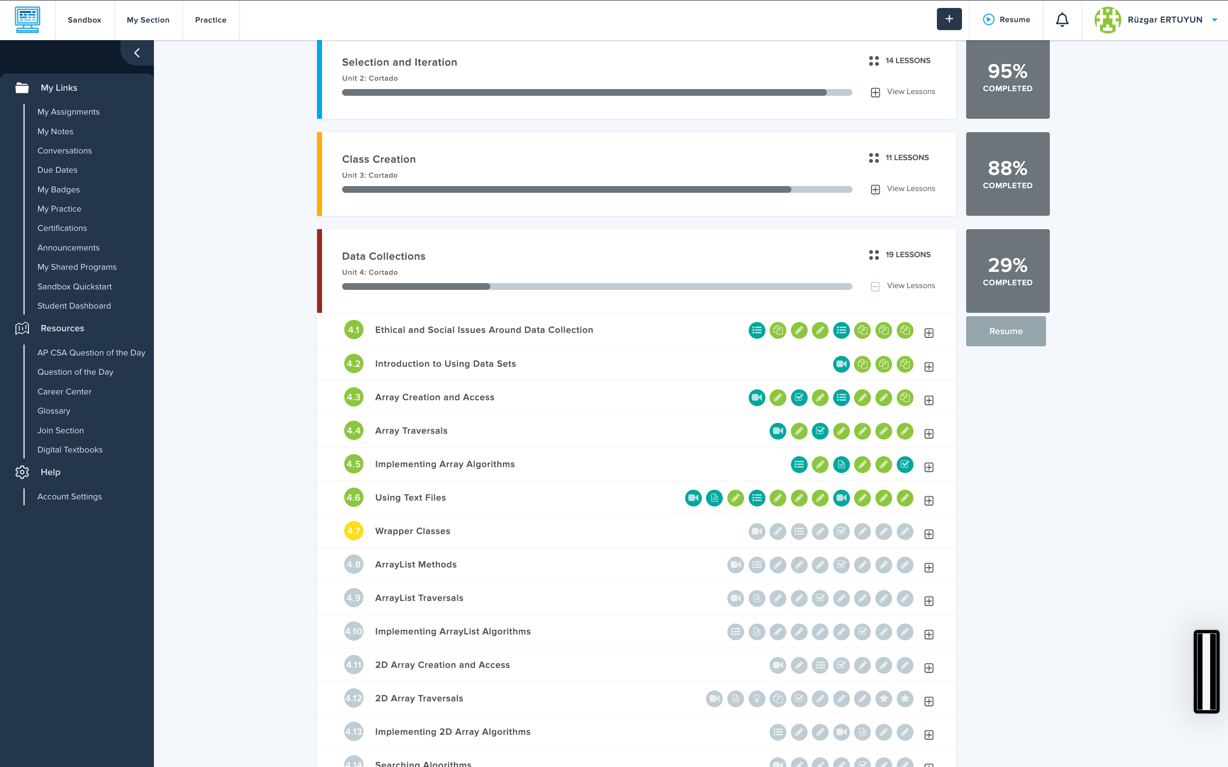Click the Resources map icon
Screen dimensions: 1228x767
tap(22, 328)
